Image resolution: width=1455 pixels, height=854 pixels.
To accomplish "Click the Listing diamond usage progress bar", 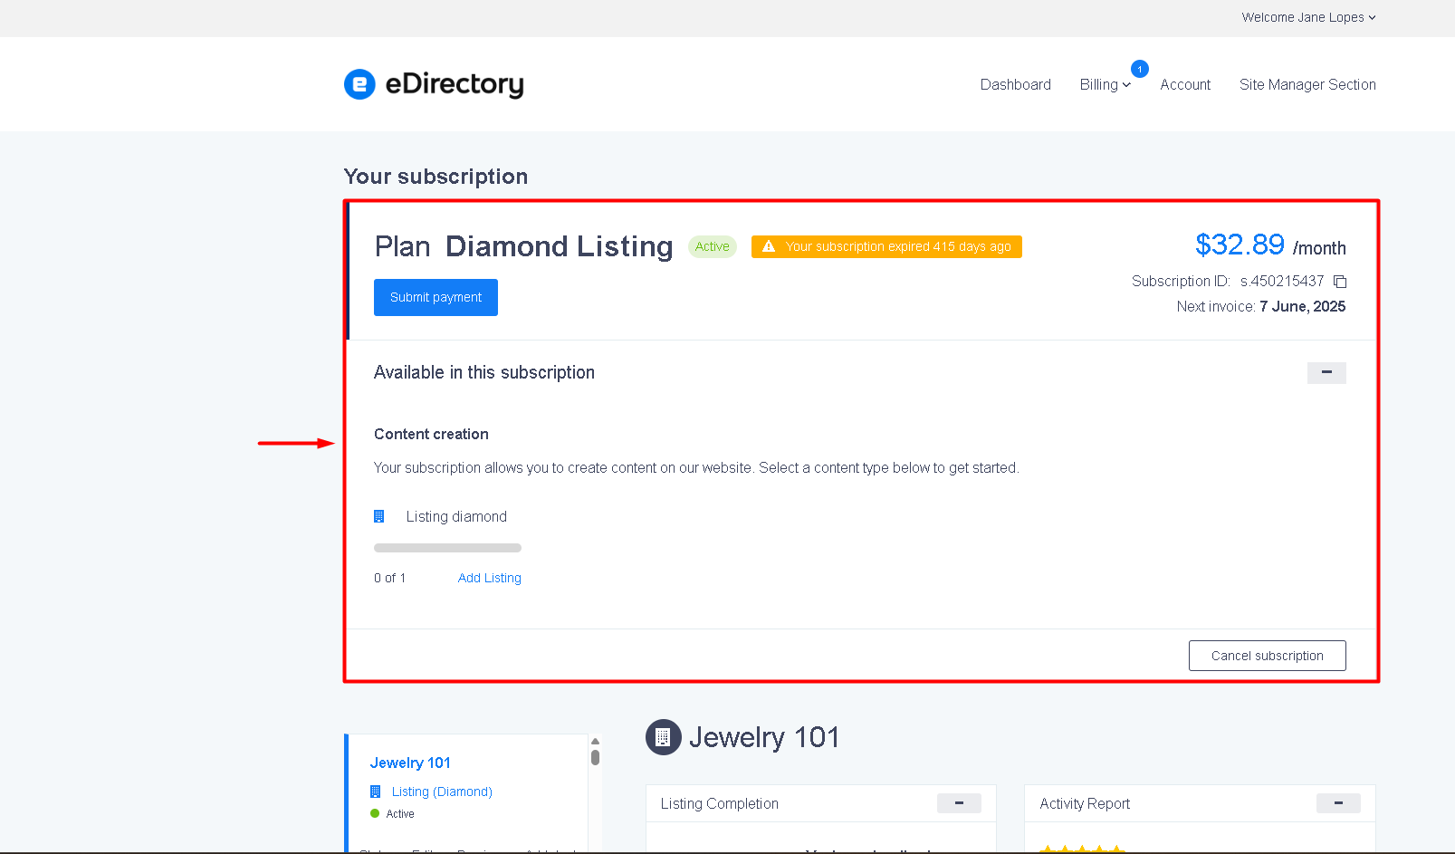I will 447,548.
